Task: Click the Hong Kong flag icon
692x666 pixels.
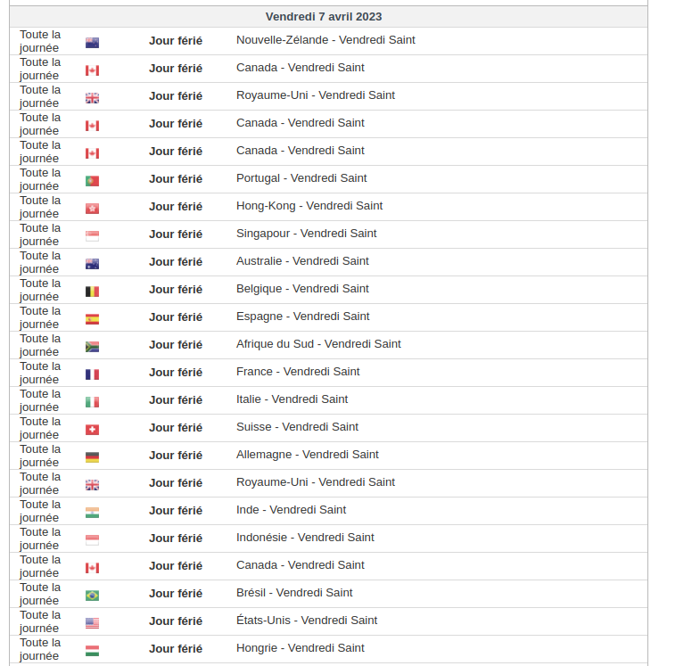Action: pos(92,209)
